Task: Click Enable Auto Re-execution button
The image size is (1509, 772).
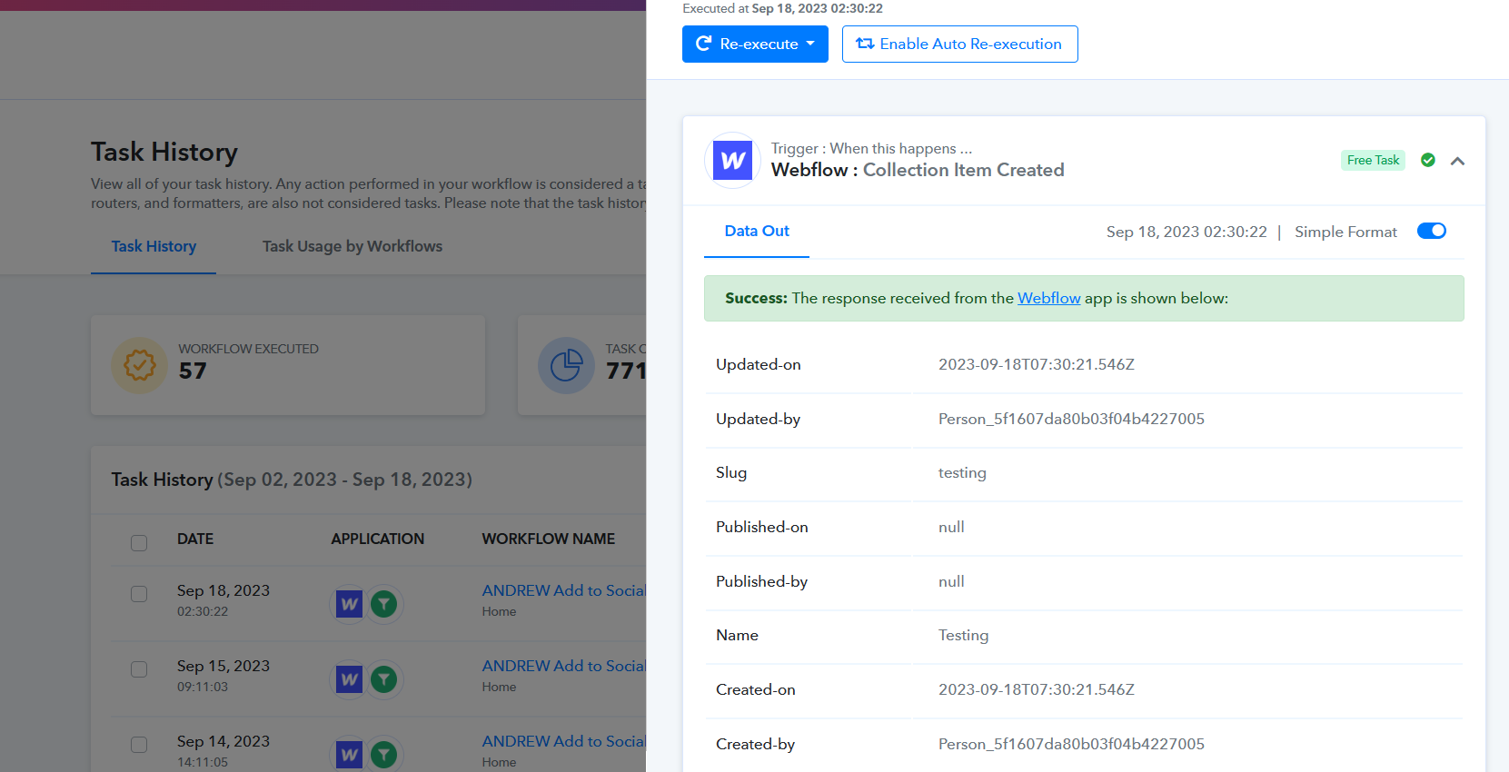Action: click(x=959, y=44)
